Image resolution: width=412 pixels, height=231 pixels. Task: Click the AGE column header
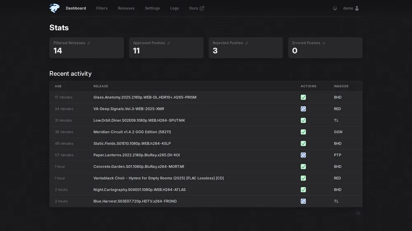[58, 86]
